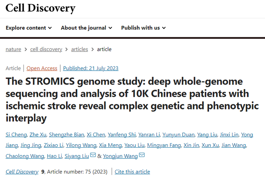Viewport: 265px width, 180px height.
Task: Expand the Explore content dropdown
Action: pyautogui.click(x=29, y=28)
